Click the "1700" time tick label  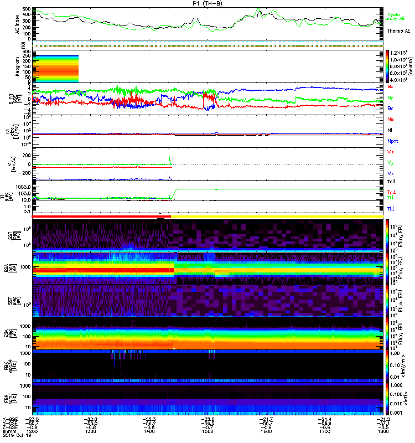tap(325, 431)
